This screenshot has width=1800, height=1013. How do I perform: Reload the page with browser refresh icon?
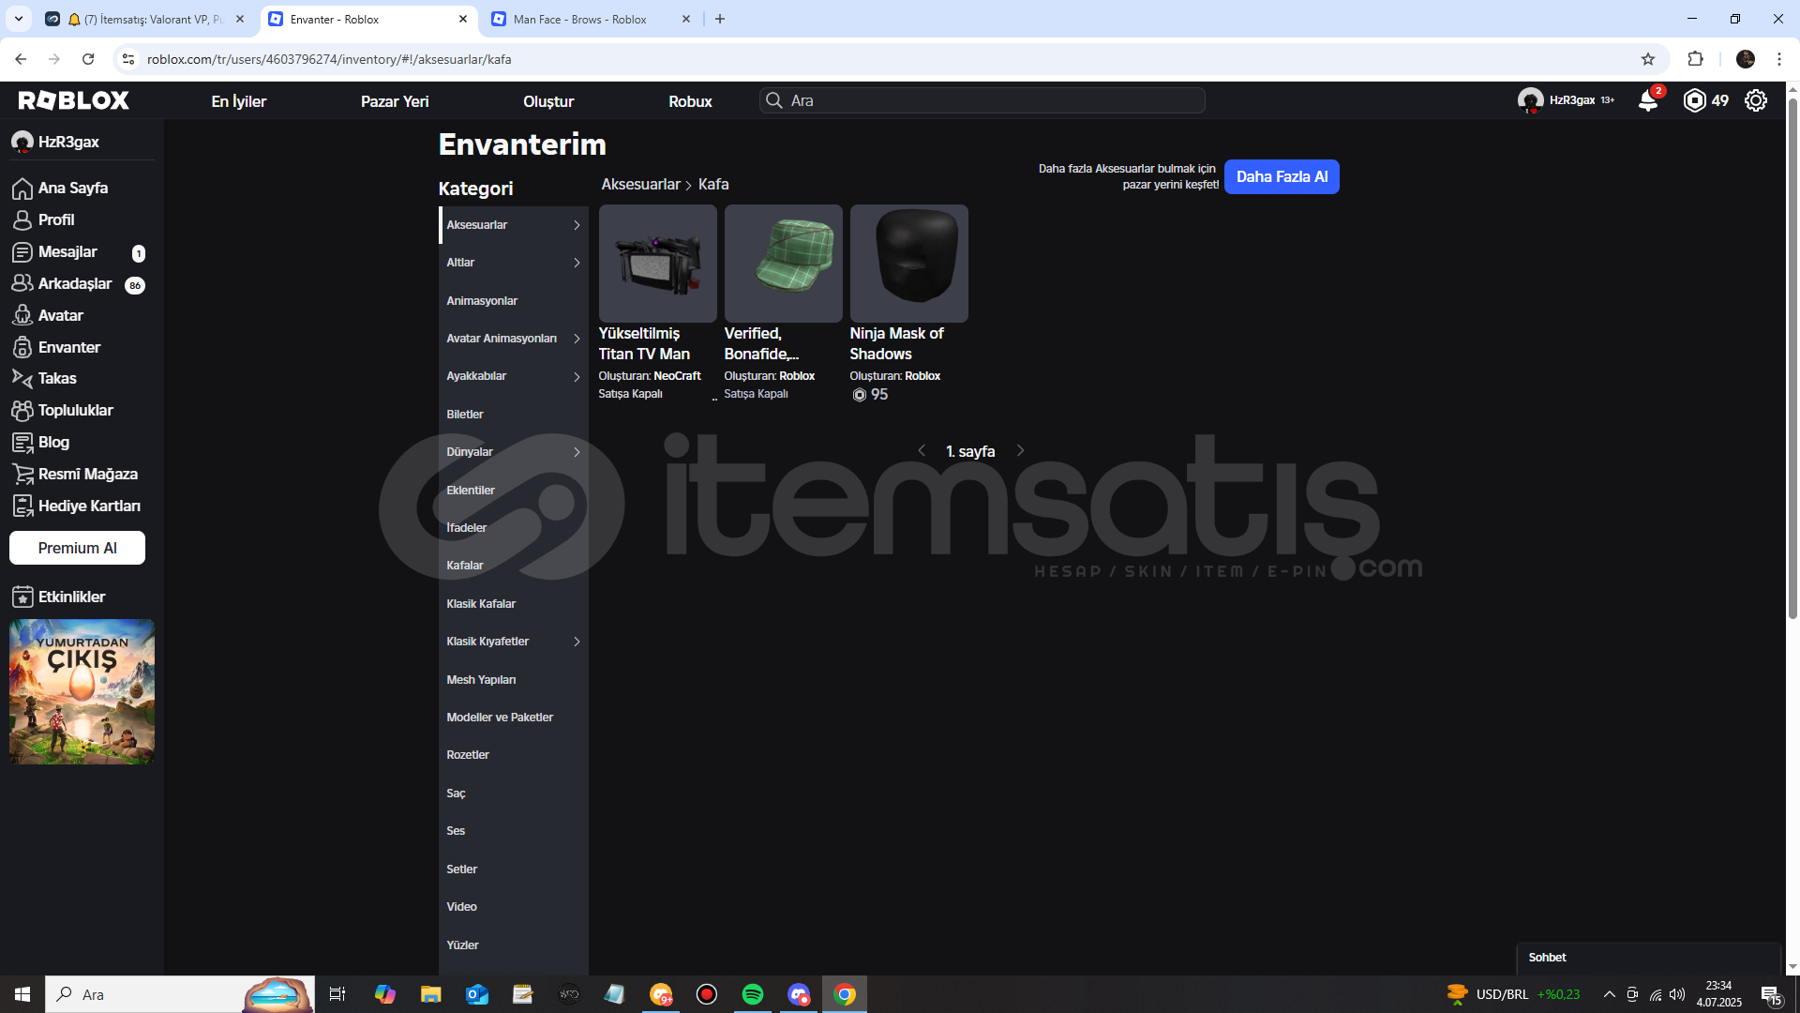click(88, 59)
